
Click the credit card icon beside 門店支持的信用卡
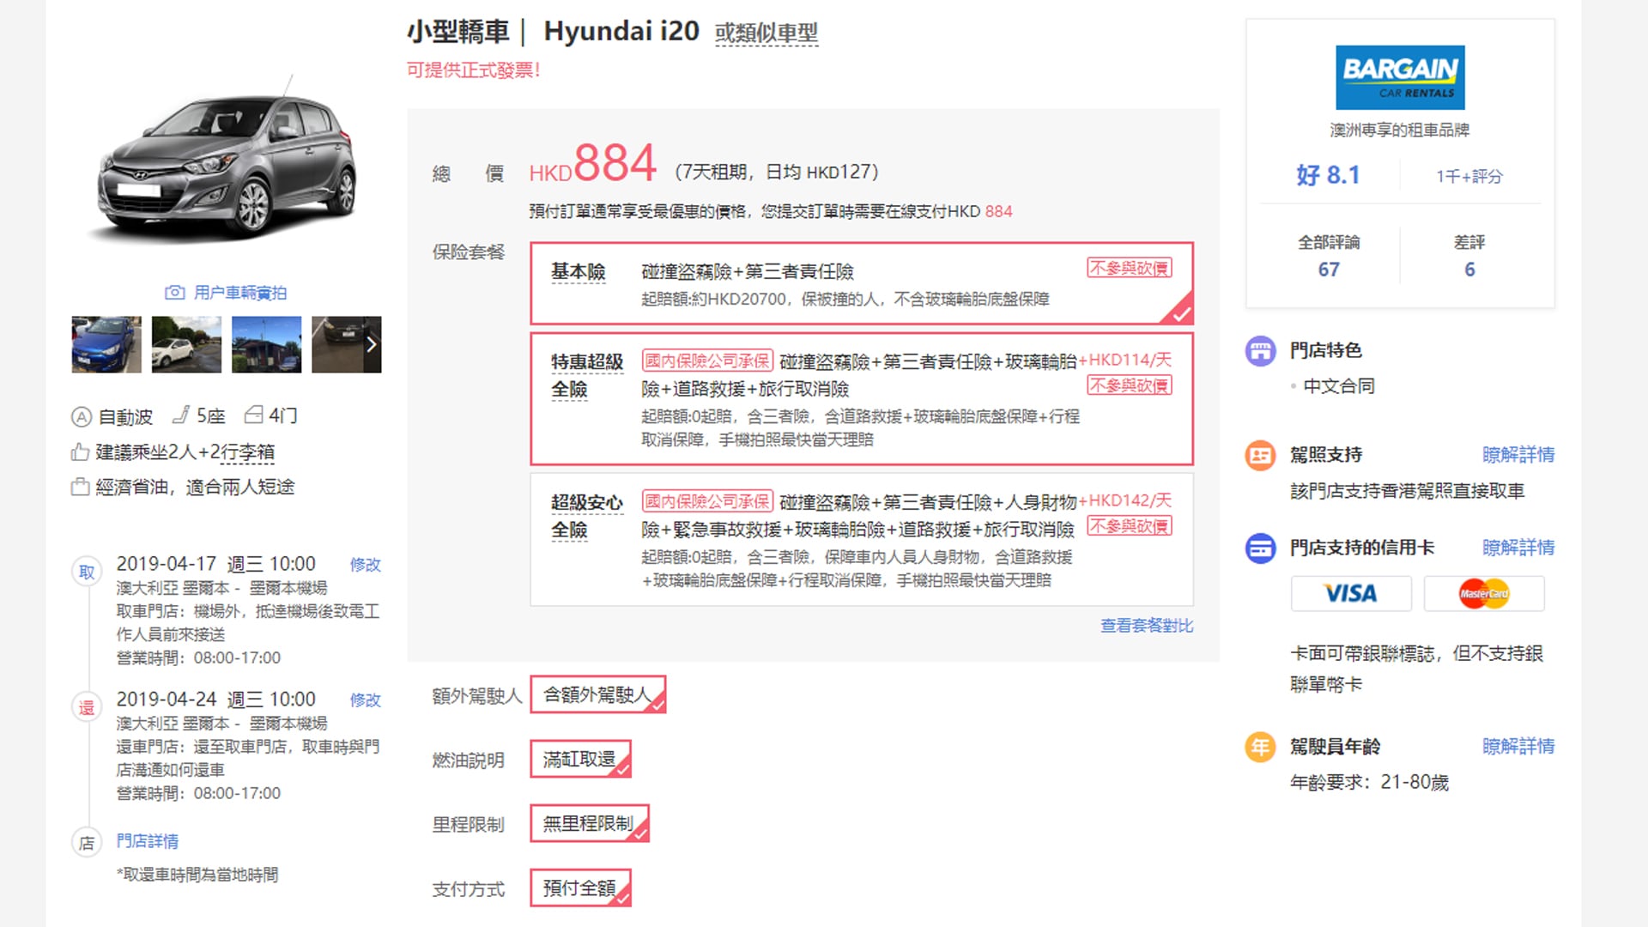tap(1260, 548)
